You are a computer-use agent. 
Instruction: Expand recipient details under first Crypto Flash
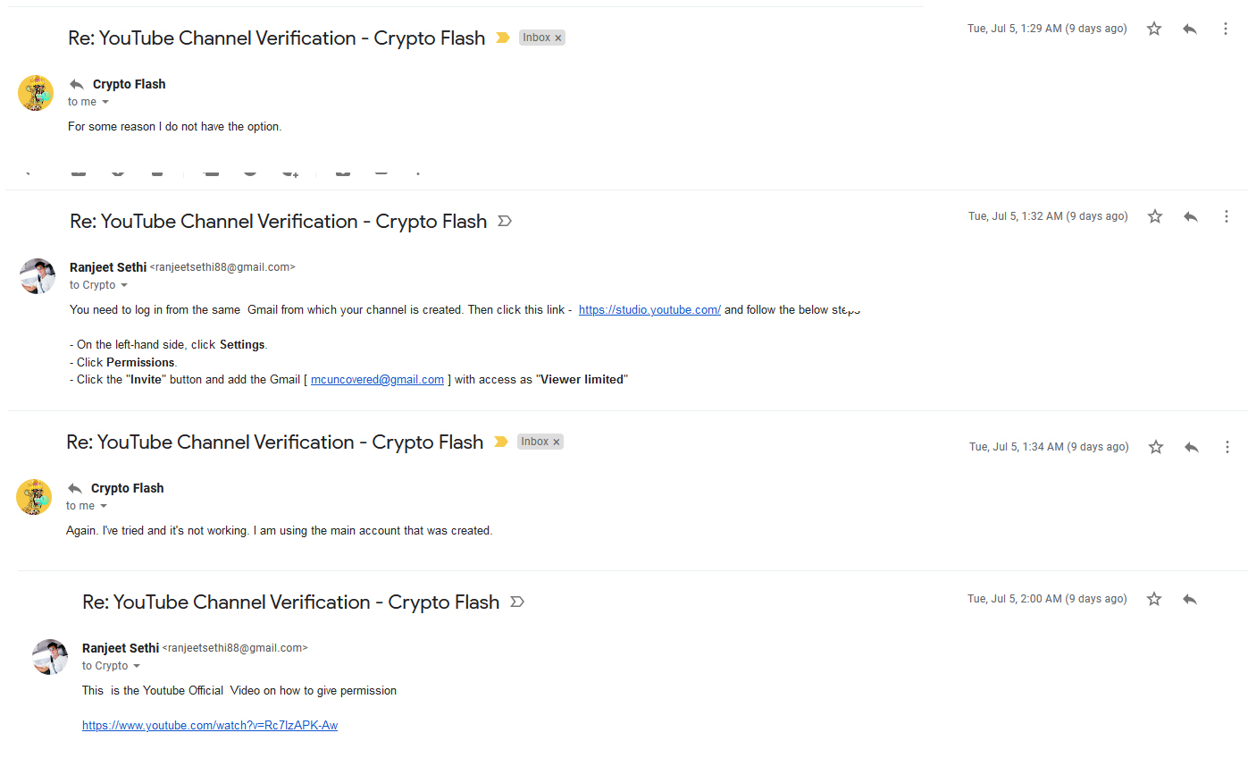105,102
